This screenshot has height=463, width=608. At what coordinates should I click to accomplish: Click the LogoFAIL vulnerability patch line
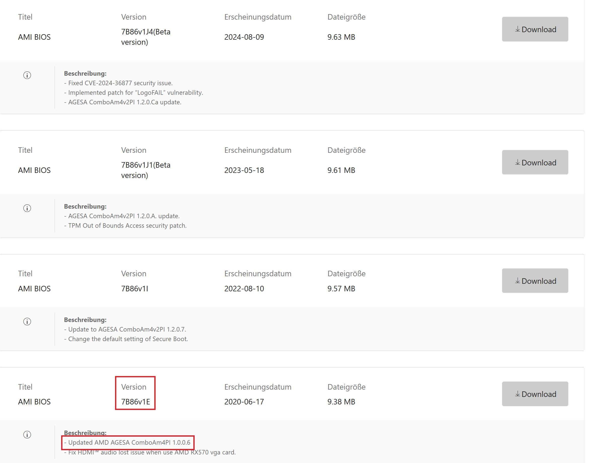pyautogui.click(x=133, y=92)
